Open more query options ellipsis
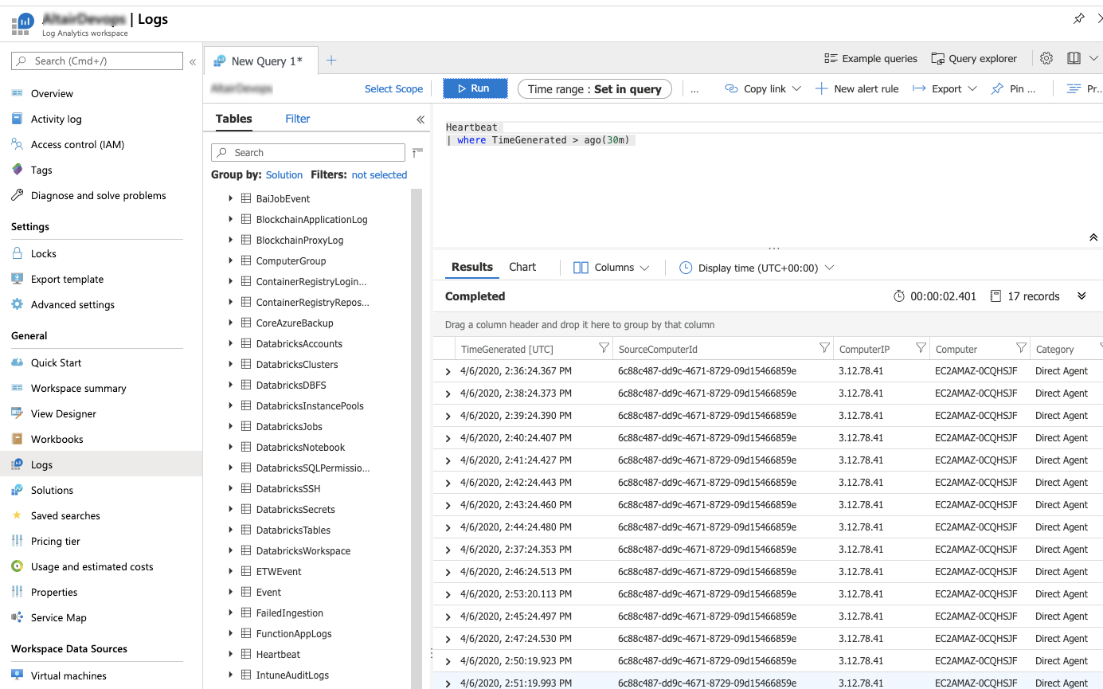Image resolution: width=1103 pixels, height=689 pixels. point(694,89)
